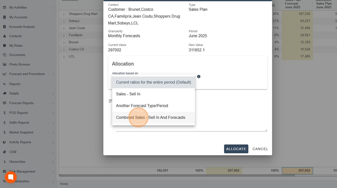Click the Forecast and Promotions chart icon
Viewport: 337px width, 188px height.
[x=4, y=74]
